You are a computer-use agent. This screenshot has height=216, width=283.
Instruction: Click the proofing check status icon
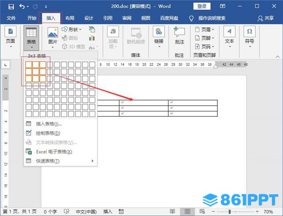(67, 211)
